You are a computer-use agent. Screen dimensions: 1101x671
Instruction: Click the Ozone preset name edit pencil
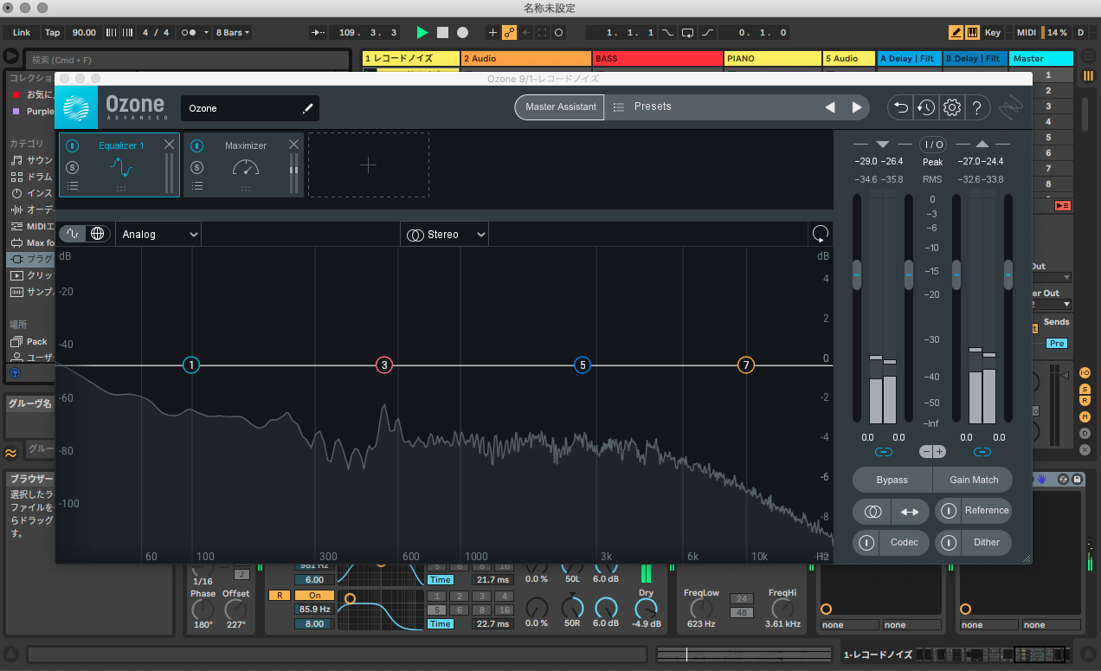(x=307, y=108)
